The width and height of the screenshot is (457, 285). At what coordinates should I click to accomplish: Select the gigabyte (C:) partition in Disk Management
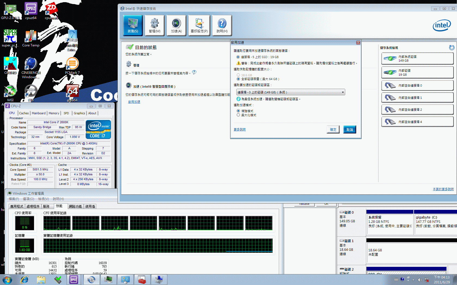[x=435, y=222]
